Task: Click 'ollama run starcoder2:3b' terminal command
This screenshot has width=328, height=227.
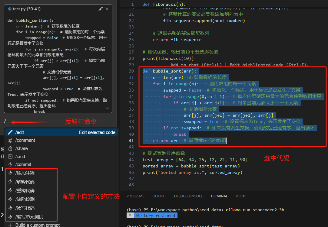Action: click(x=255, y=210)
